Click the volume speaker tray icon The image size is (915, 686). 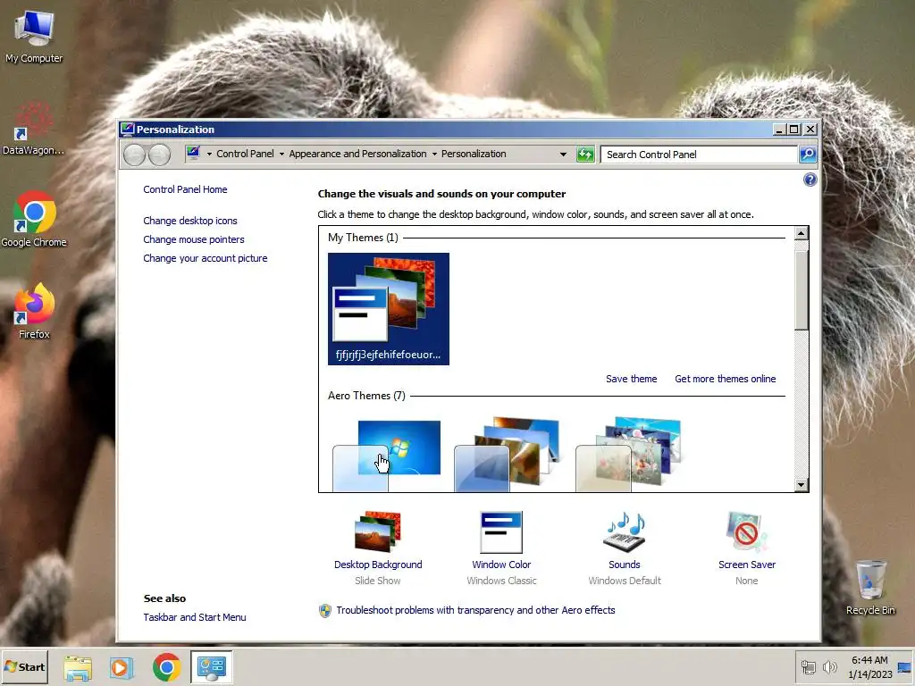tap(830, 667)
